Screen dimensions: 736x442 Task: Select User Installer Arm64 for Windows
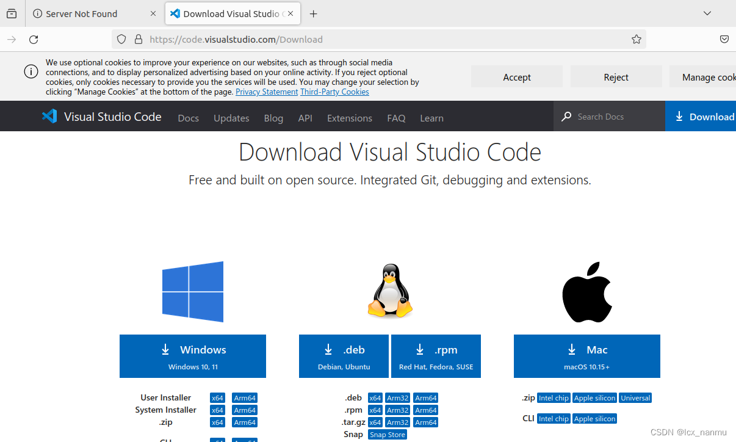click(245, 398)
